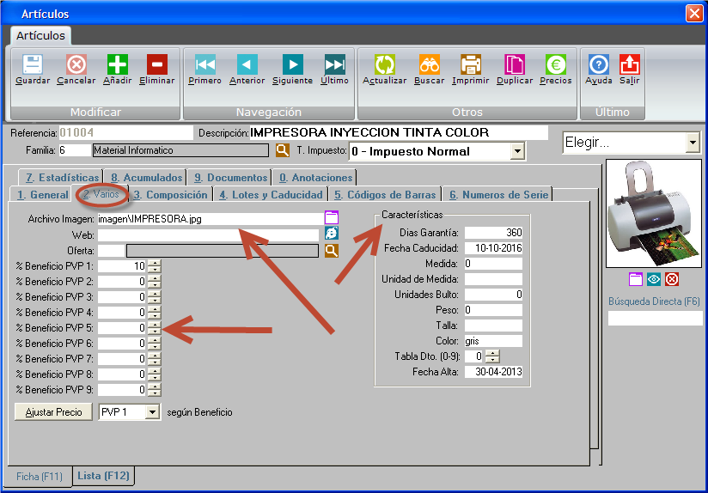708x493 pixels.
Task: Switch to 1. General tab
Action: [42, 195]
